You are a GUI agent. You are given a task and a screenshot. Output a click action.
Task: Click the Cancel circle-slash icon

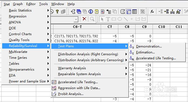52,12
